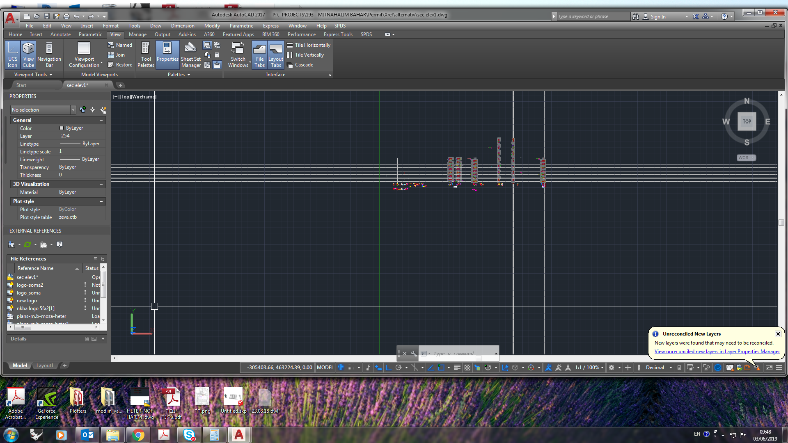Open the Manage ribbon tab
Image resolution: width=788 pixels, height=443 pixels.
[x=137, y=34]
